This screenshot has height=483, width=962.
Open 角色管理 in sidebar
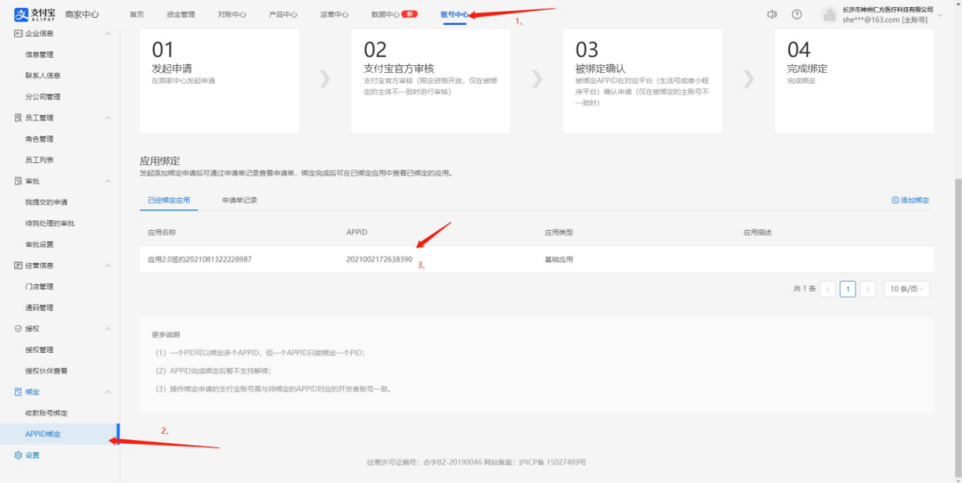click(x=39, y=139)
